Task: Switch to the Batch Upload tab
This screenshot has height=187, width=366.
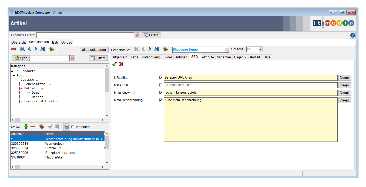Action: 62,42
